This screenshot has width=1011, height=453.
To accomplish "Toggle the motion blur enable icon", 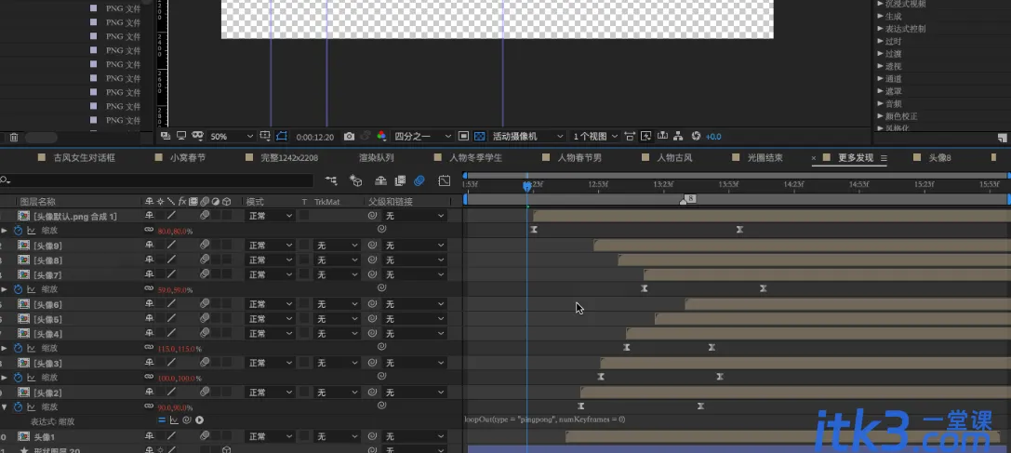I will [419, 180].
